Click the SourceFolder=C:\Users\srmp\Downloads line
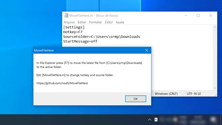This screenshot has height=125, width=222. pos(101,36)
